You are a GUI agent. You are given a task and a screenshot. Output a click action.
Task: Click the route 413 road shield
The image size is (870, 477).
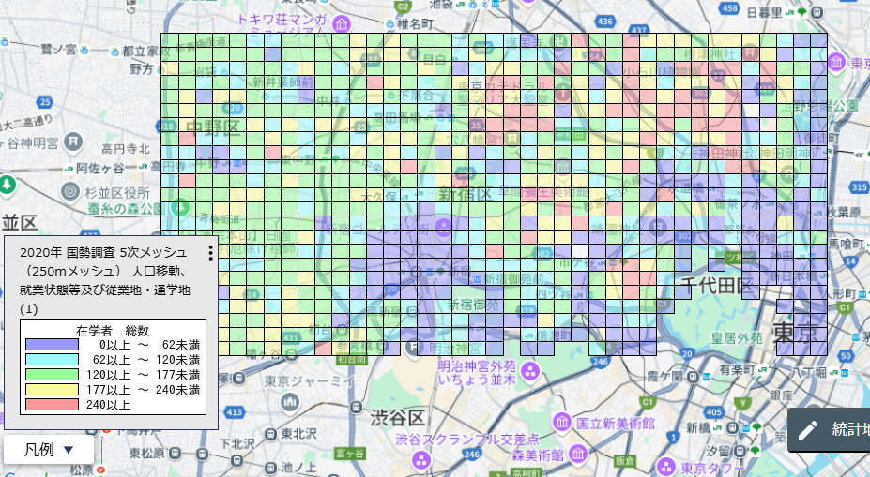pos(234,411)
